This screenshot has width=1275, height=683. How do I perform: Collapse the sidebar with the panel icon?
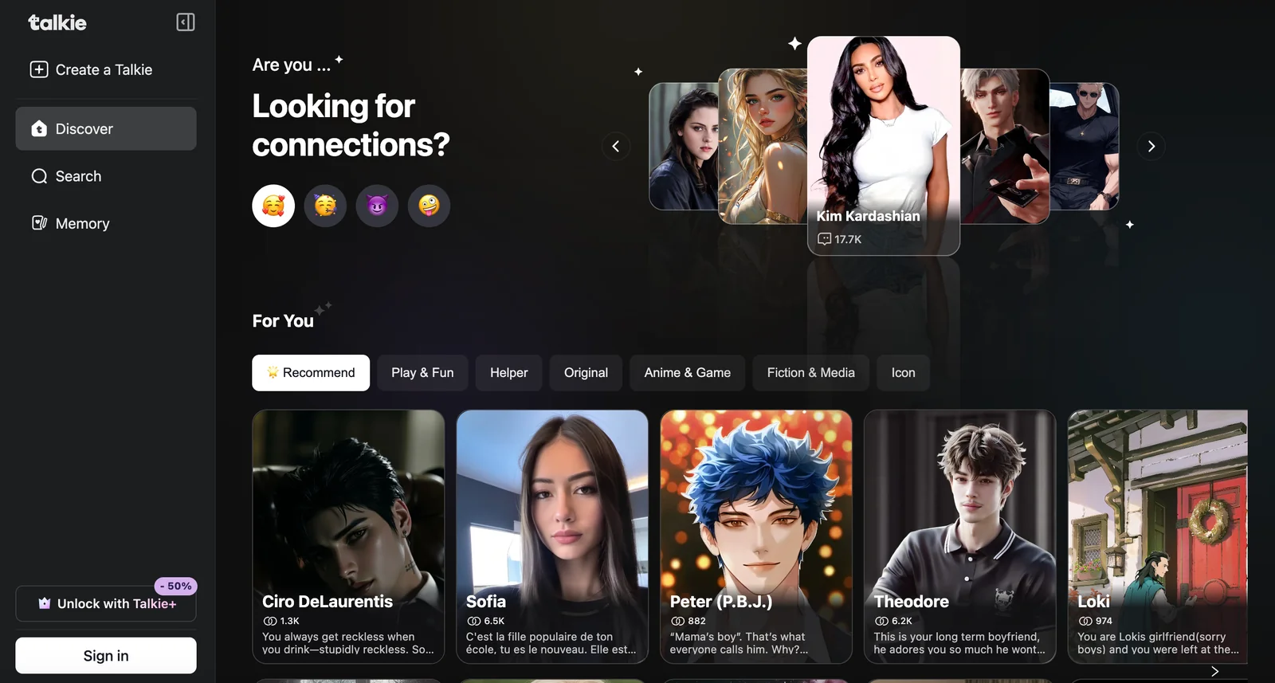coord(185,22)
